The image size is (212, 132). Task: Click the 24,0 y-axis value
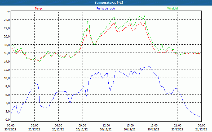click(x=7, y=20)
